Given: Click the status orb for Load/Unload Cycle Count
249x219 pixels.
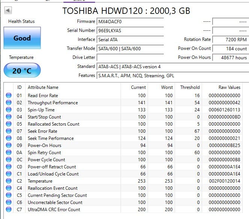Looking at the screenshot, I should pyautogui.click(x=9, y=174).
